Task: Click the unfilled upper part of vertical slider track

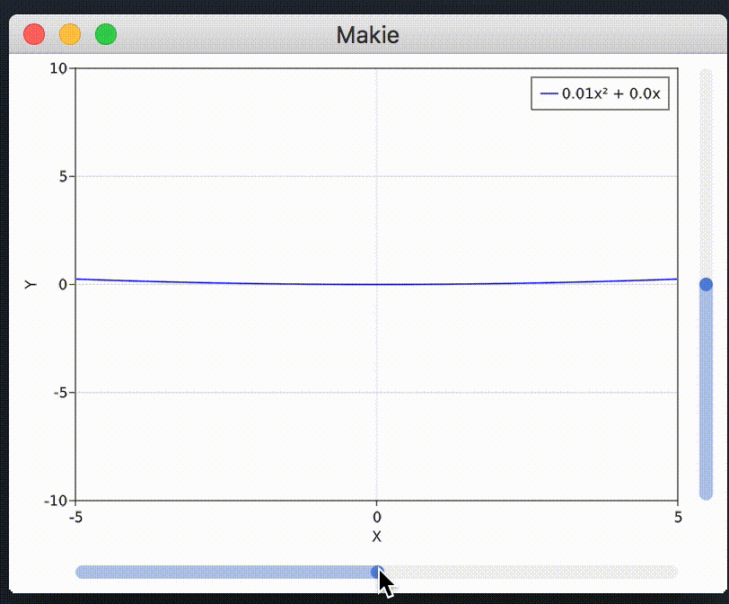Action: 706,173
